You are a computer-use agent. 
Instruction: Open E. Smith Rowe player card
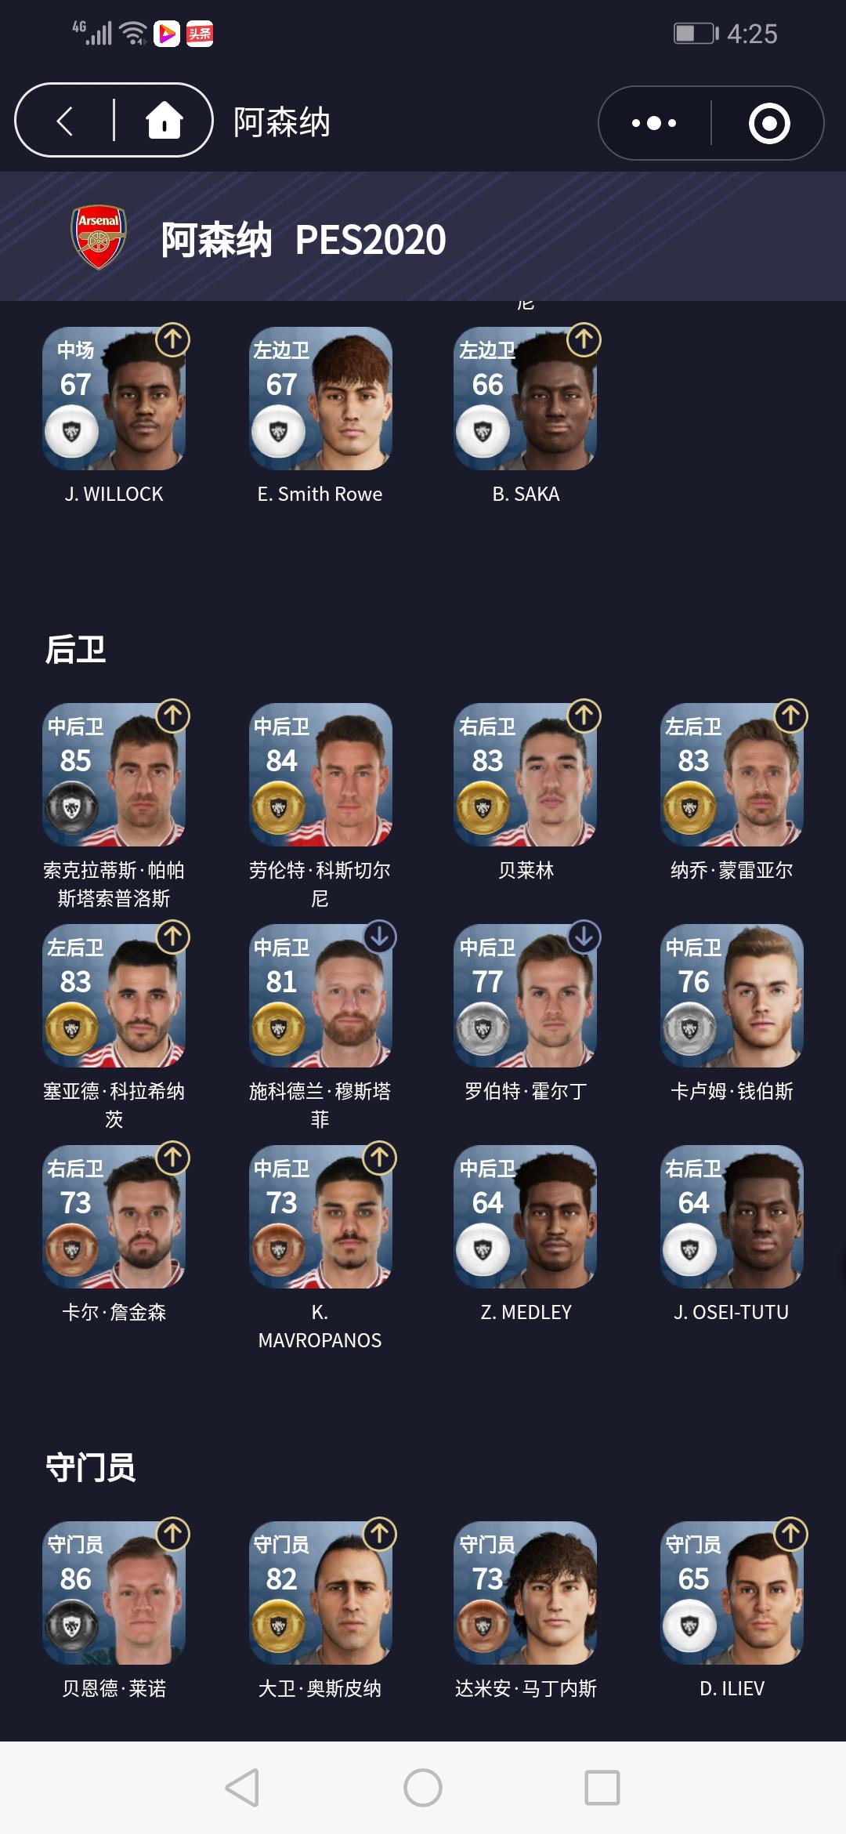click(x=320, y=398)
